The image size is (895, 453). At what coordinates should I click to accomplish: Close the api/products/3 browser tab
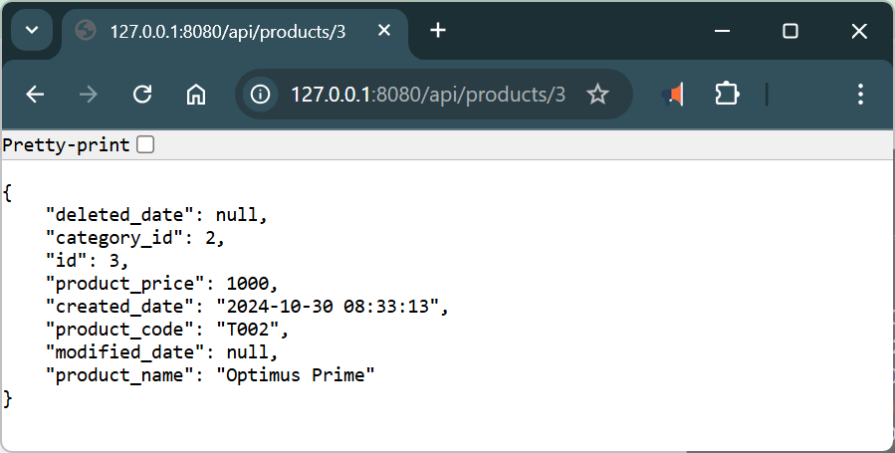tap(383, 31)
